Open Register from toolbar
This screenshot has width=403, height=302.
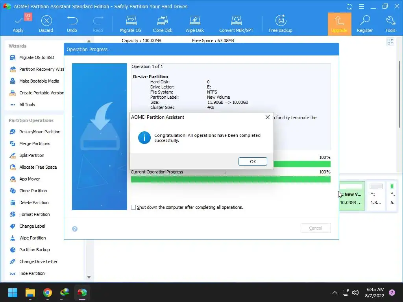[365, 24]
